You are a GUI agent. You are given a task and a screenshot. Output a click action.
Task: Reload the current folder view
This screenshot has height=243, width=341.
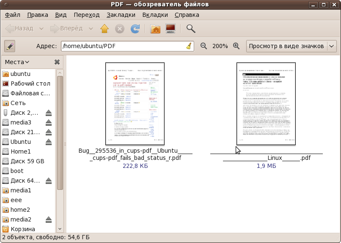click(135, 29)
